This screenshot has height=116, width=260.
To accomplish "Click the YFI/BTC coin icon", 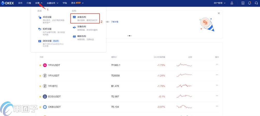I will (45, 86).
